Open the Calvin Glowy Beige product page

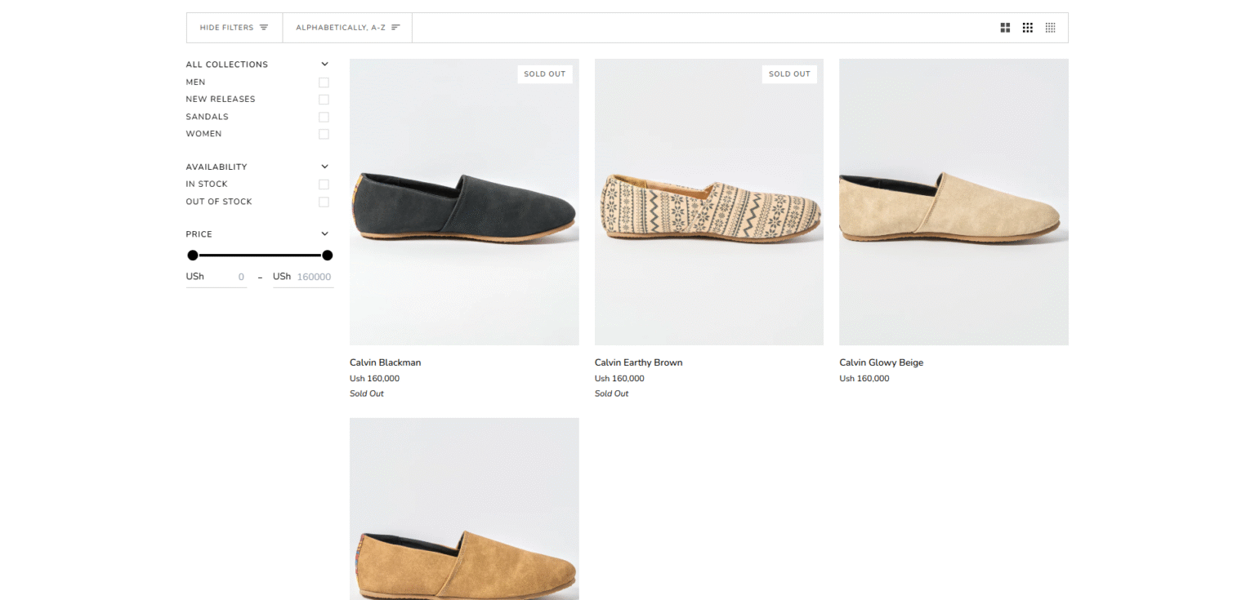click(881, 362)
